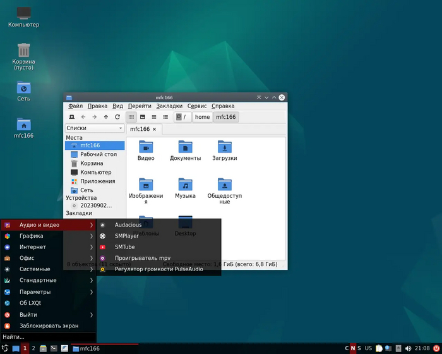This screenshot has width=442, height=354.
Task: Expand the Интернет menu category
Action: 49,247
